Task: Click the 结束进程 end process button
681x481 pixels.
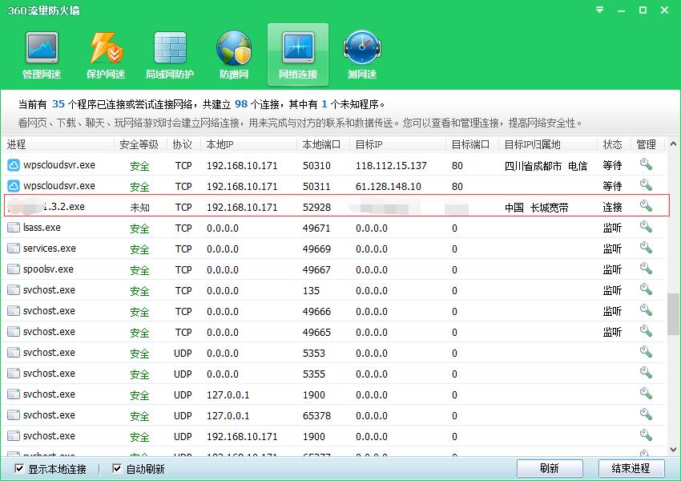Action: tap(631, 468)
